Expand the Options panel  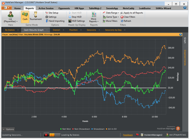(x=8, y=129)
